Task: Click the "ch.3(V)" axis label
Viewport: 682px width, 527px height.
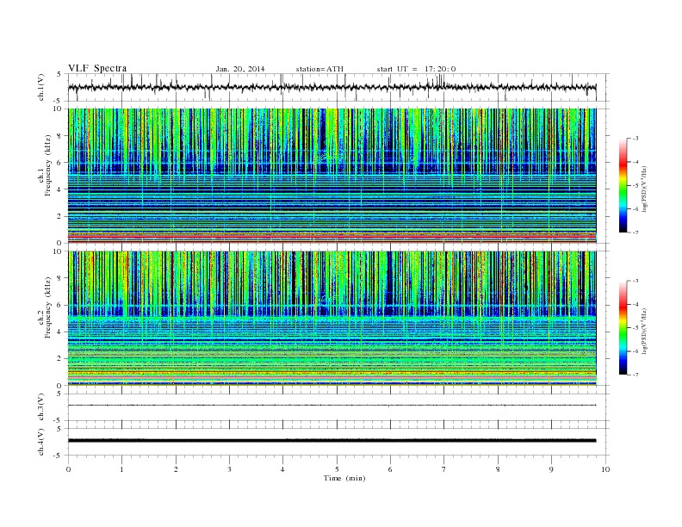Action: click(x=41, y=407)
